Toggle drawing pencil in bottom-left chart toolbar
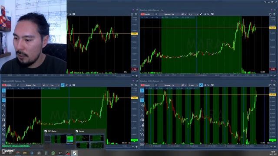This screenshot has height=156, width=278. click(63, 85)
